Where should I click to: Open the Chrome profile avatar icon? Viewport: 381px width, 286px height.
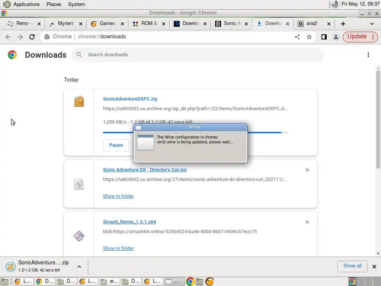[336, 37]
